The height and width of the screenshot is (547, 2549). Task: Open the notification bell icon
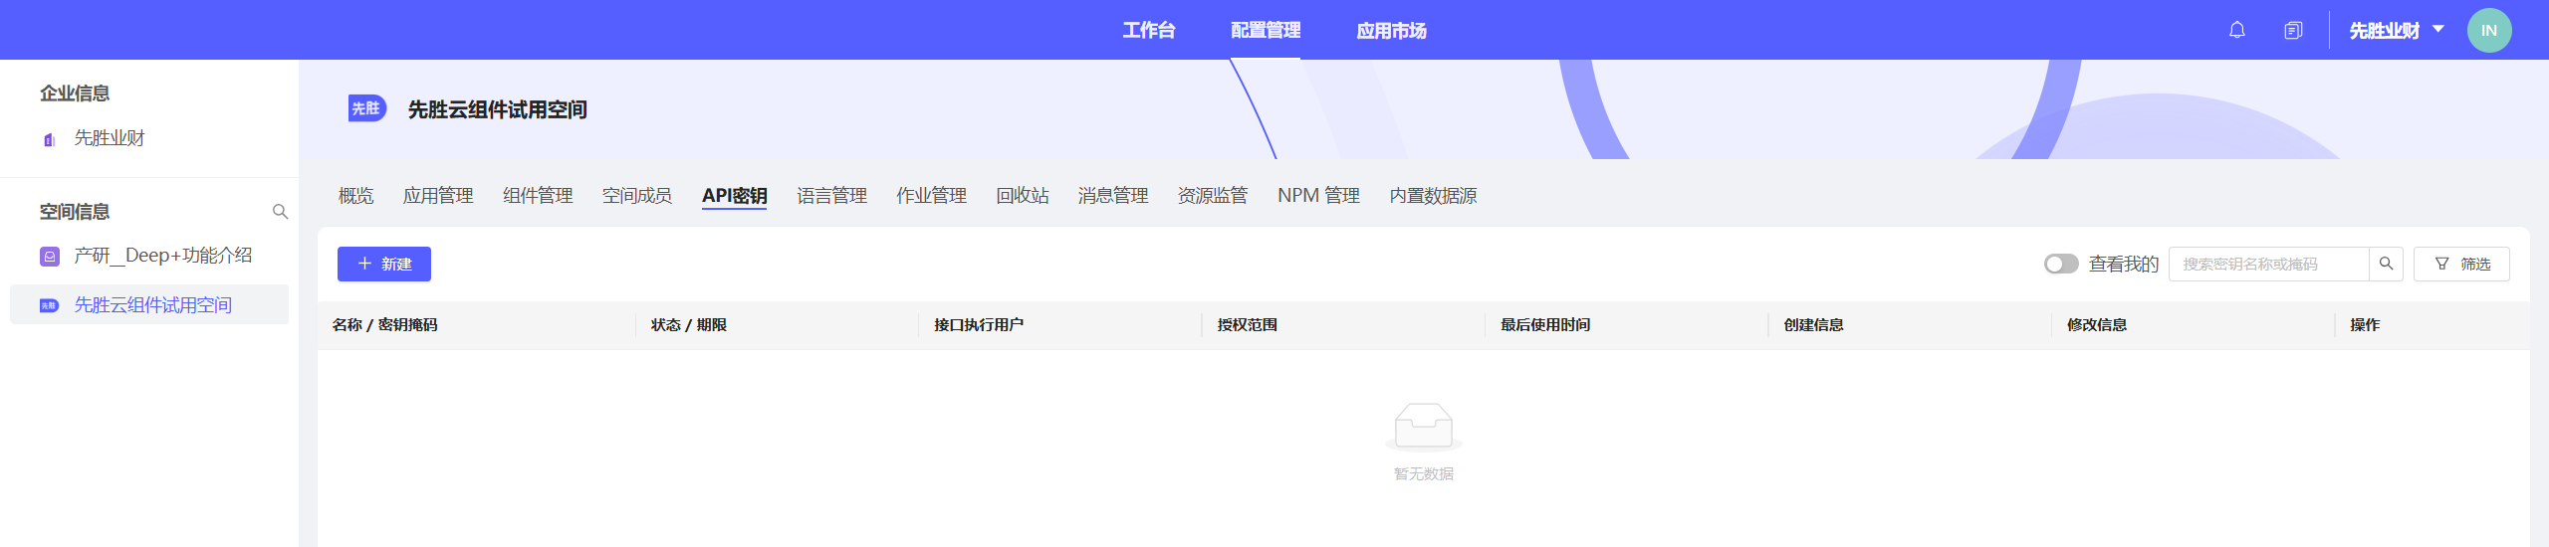coord(2236,30)
